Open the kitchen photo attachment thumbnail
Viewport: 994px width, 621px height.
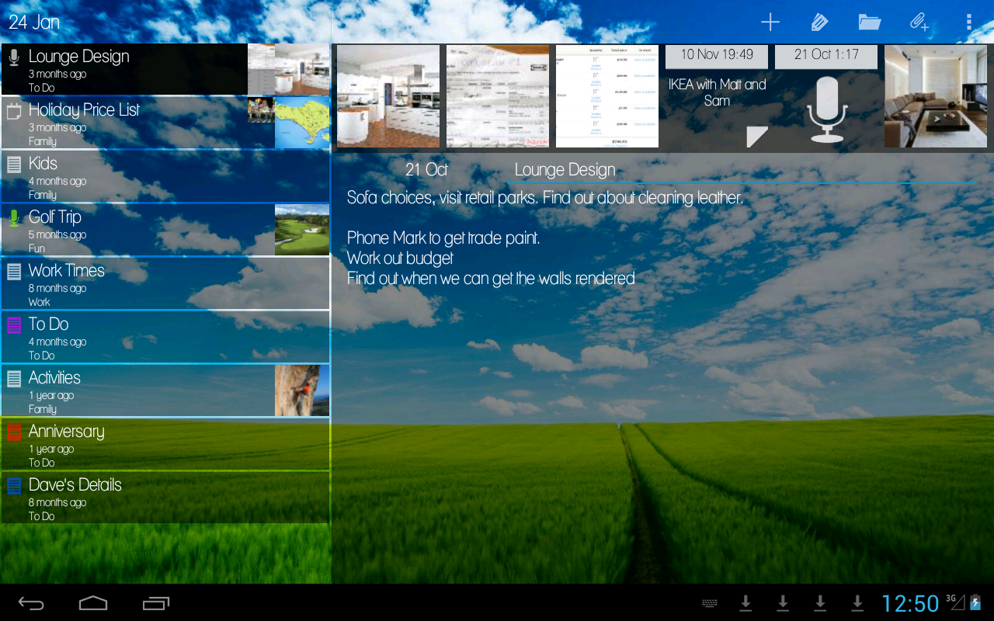[388, 96]
